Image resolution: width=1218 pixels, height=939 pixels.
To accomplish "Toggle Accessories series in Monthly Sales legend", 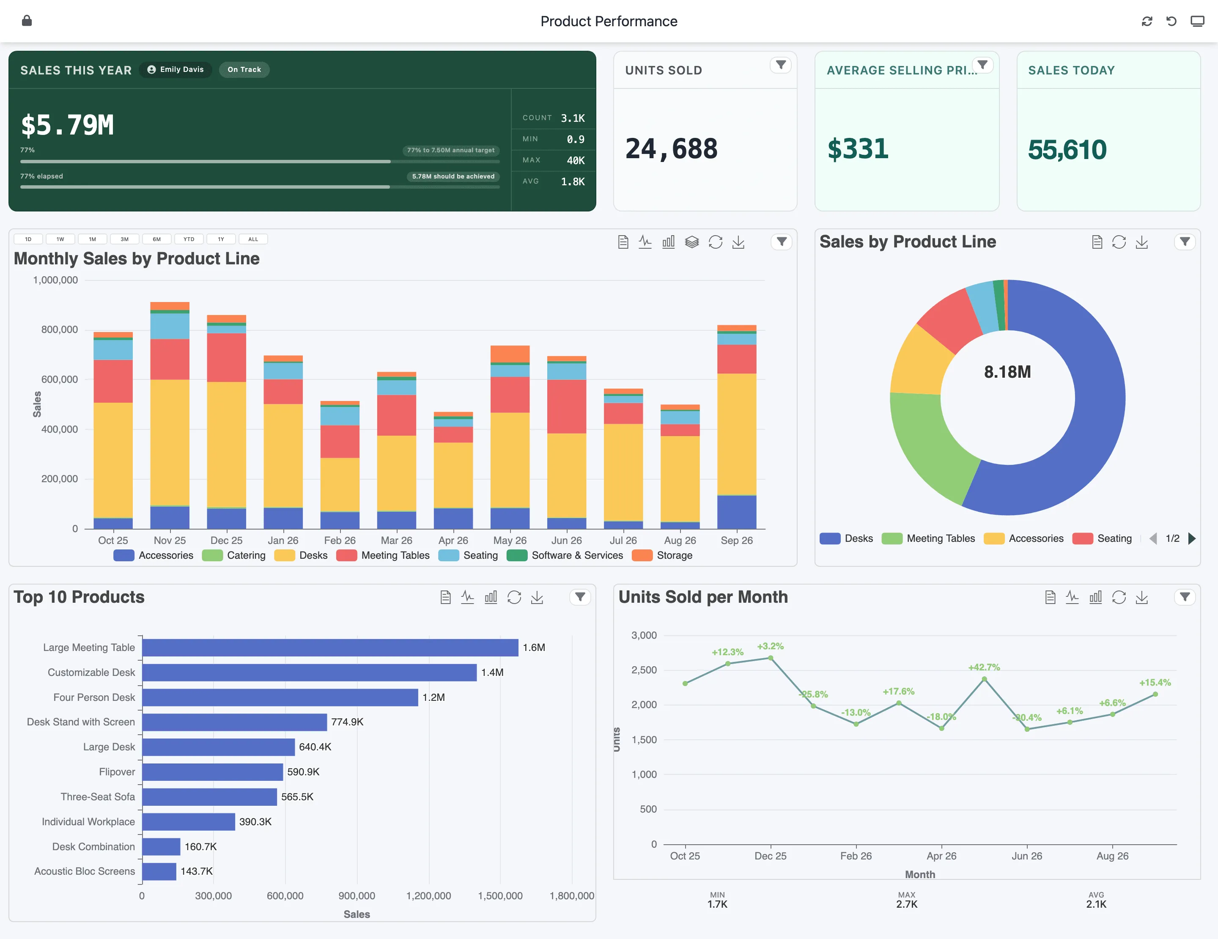I will point(154,555).
